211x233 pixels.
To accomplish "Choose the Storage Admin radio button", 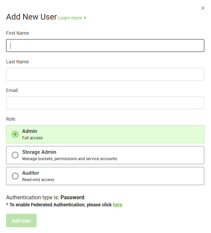I will tap(15, 155).
